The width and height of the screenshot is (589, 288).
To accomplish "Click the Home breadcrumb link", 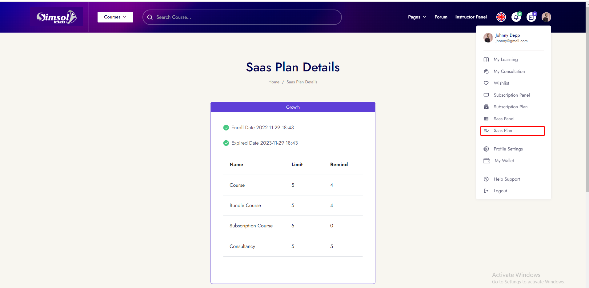I will tap(274, 82).
